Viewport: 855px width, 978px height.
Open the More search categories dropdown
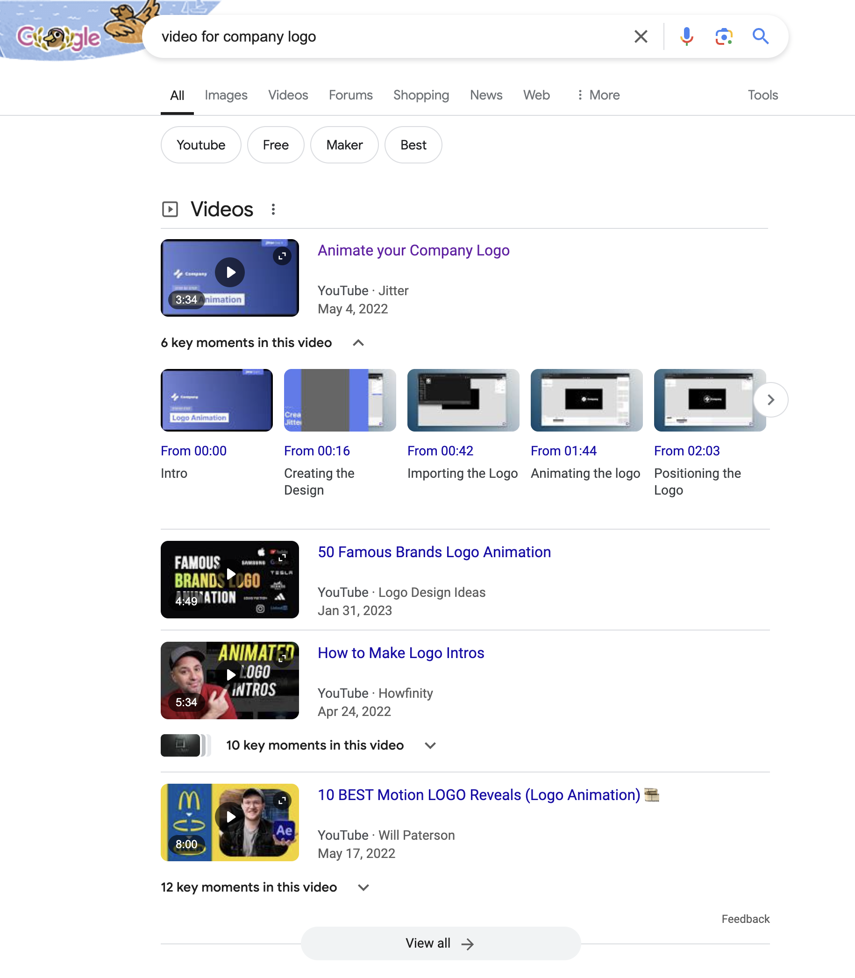click(598, 95)
